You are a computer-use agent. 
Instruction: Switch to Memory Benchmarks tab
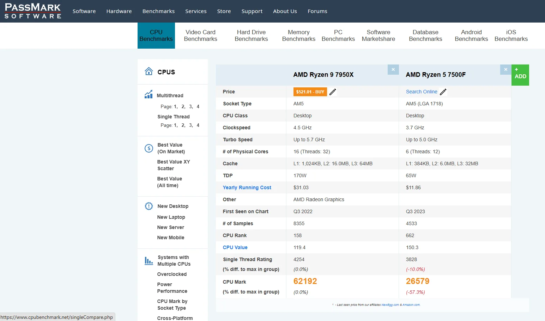pyautogui.click(x=299, y=36)
